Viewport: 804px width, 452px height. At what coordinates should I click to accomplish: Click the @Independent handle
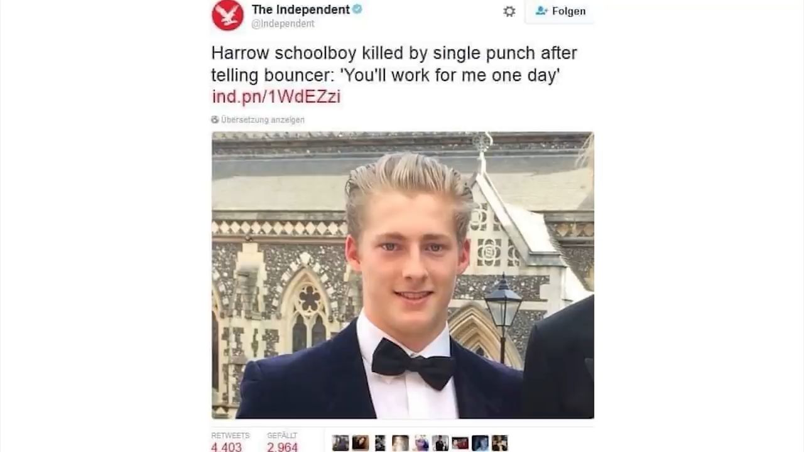point(283,24)
